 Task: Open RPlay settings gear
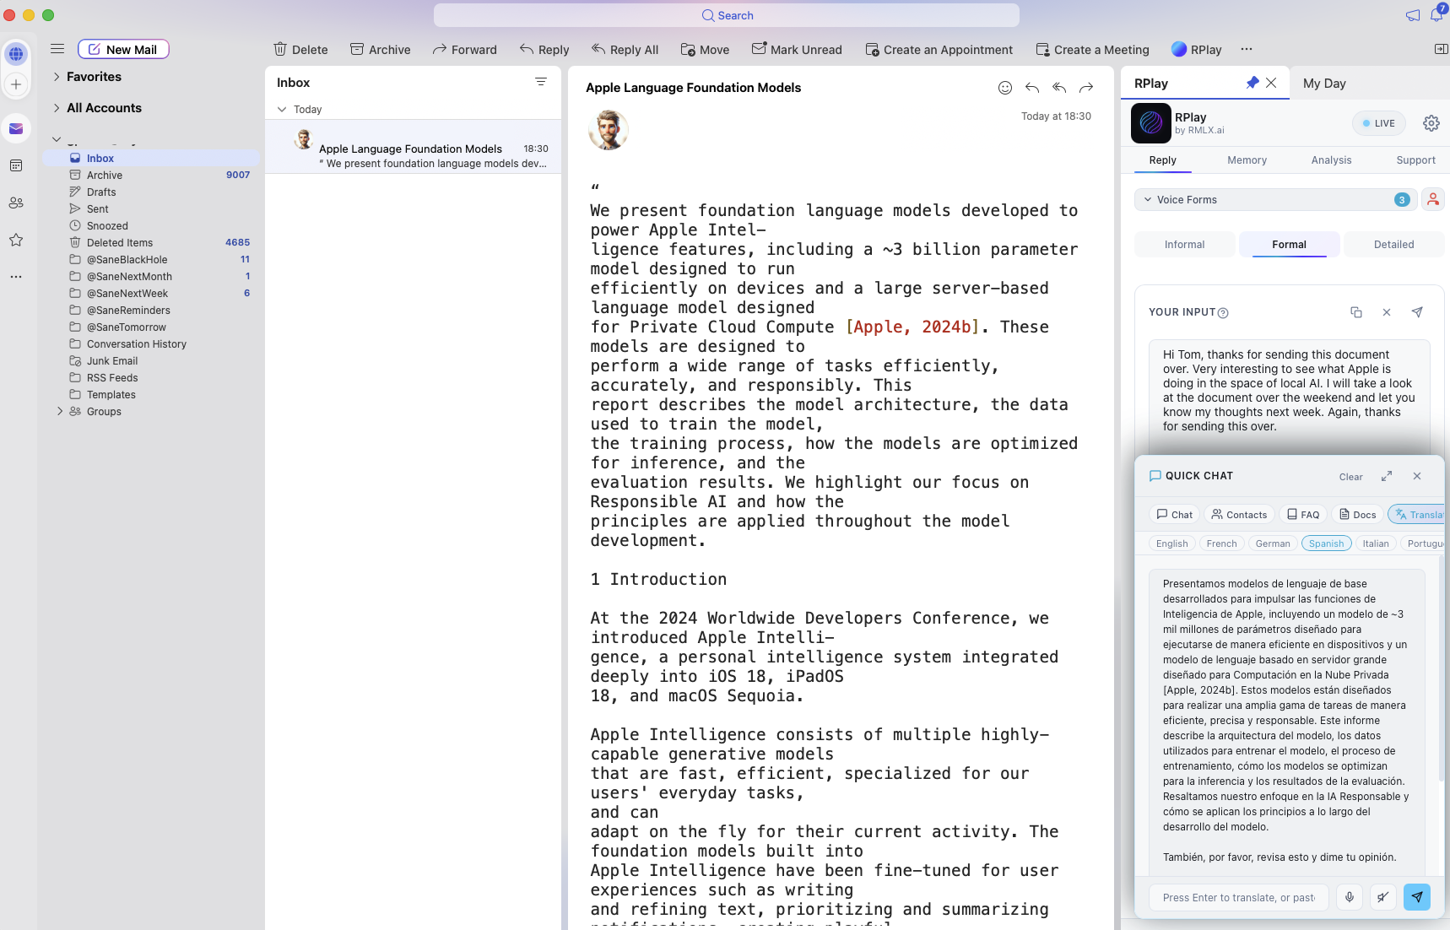(x=1431, y=123)
